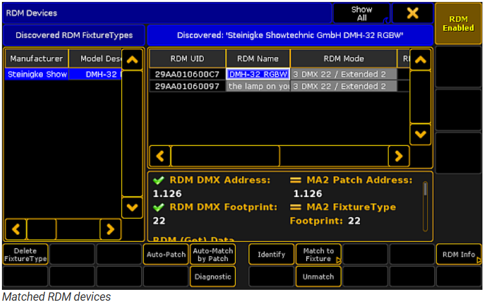Click the equals icon by MA2 FixtureType
Image resolution: width=485 pixels, height=302 pixels.
[295, 207]
